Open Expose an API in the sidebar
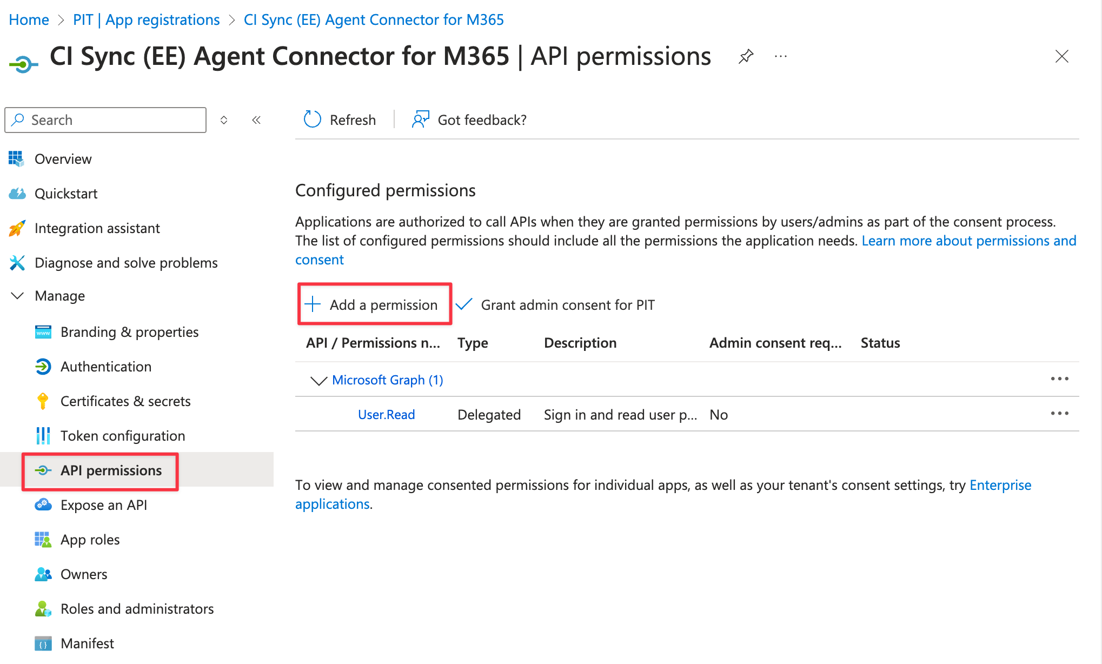Image resolution: width=1102 pixels, height=664 pixels. pyautogui.click(x=104, y=505)
